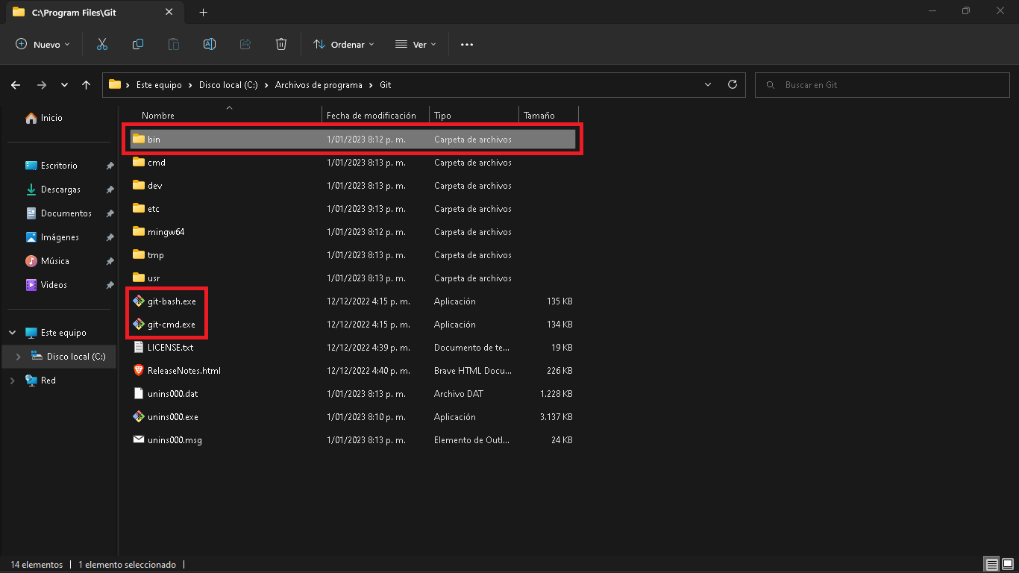Viewport: 1019px width, 573px height.
Task: Click the Música icon in sidebar
Action: (x=31, y=261)
